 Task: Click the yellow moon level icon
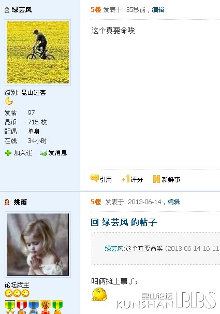[x=9, y=101]
